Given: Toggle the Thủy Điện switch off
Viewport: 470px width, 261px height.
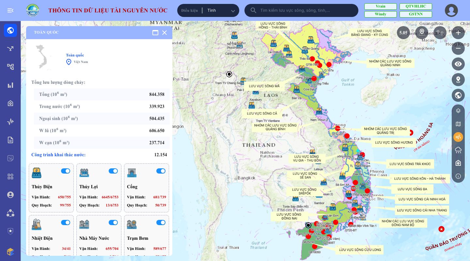Looking at the screenshot, I should click(66, 171).
